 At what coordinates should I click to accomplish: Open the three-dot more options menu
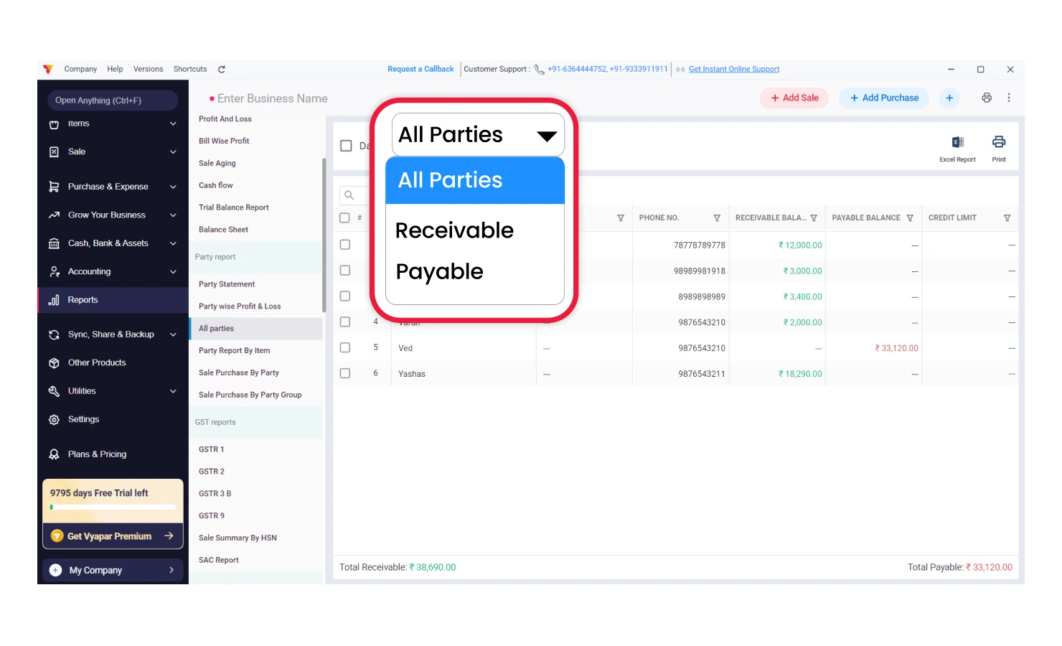1008,98
